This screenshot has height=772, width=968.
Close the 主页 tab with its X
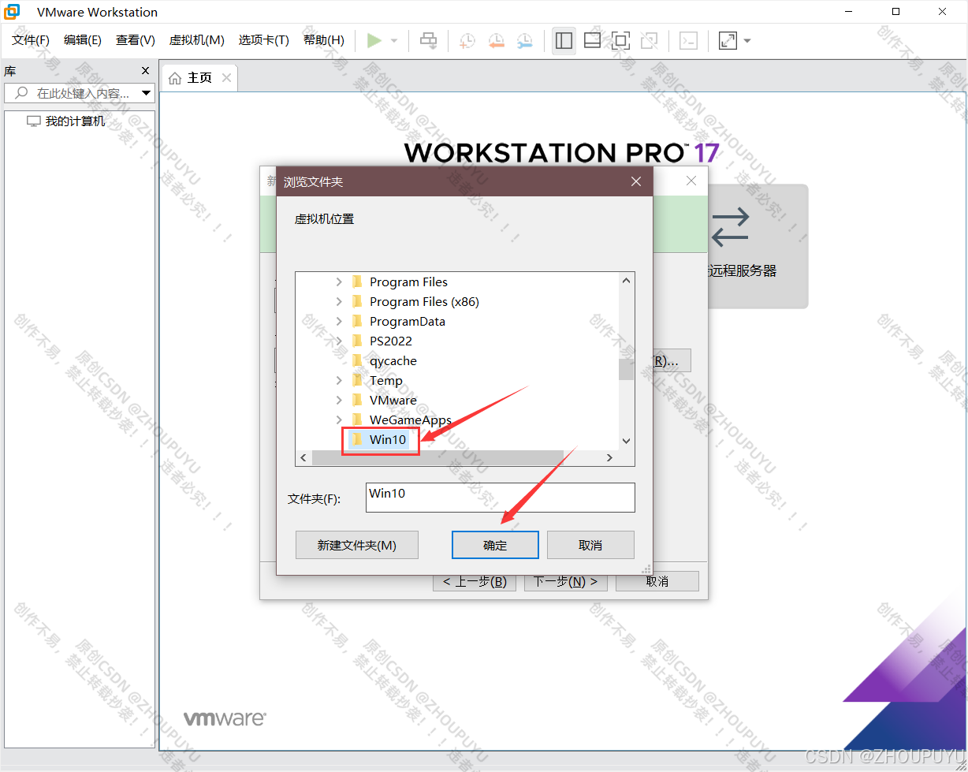coord(226,78)
